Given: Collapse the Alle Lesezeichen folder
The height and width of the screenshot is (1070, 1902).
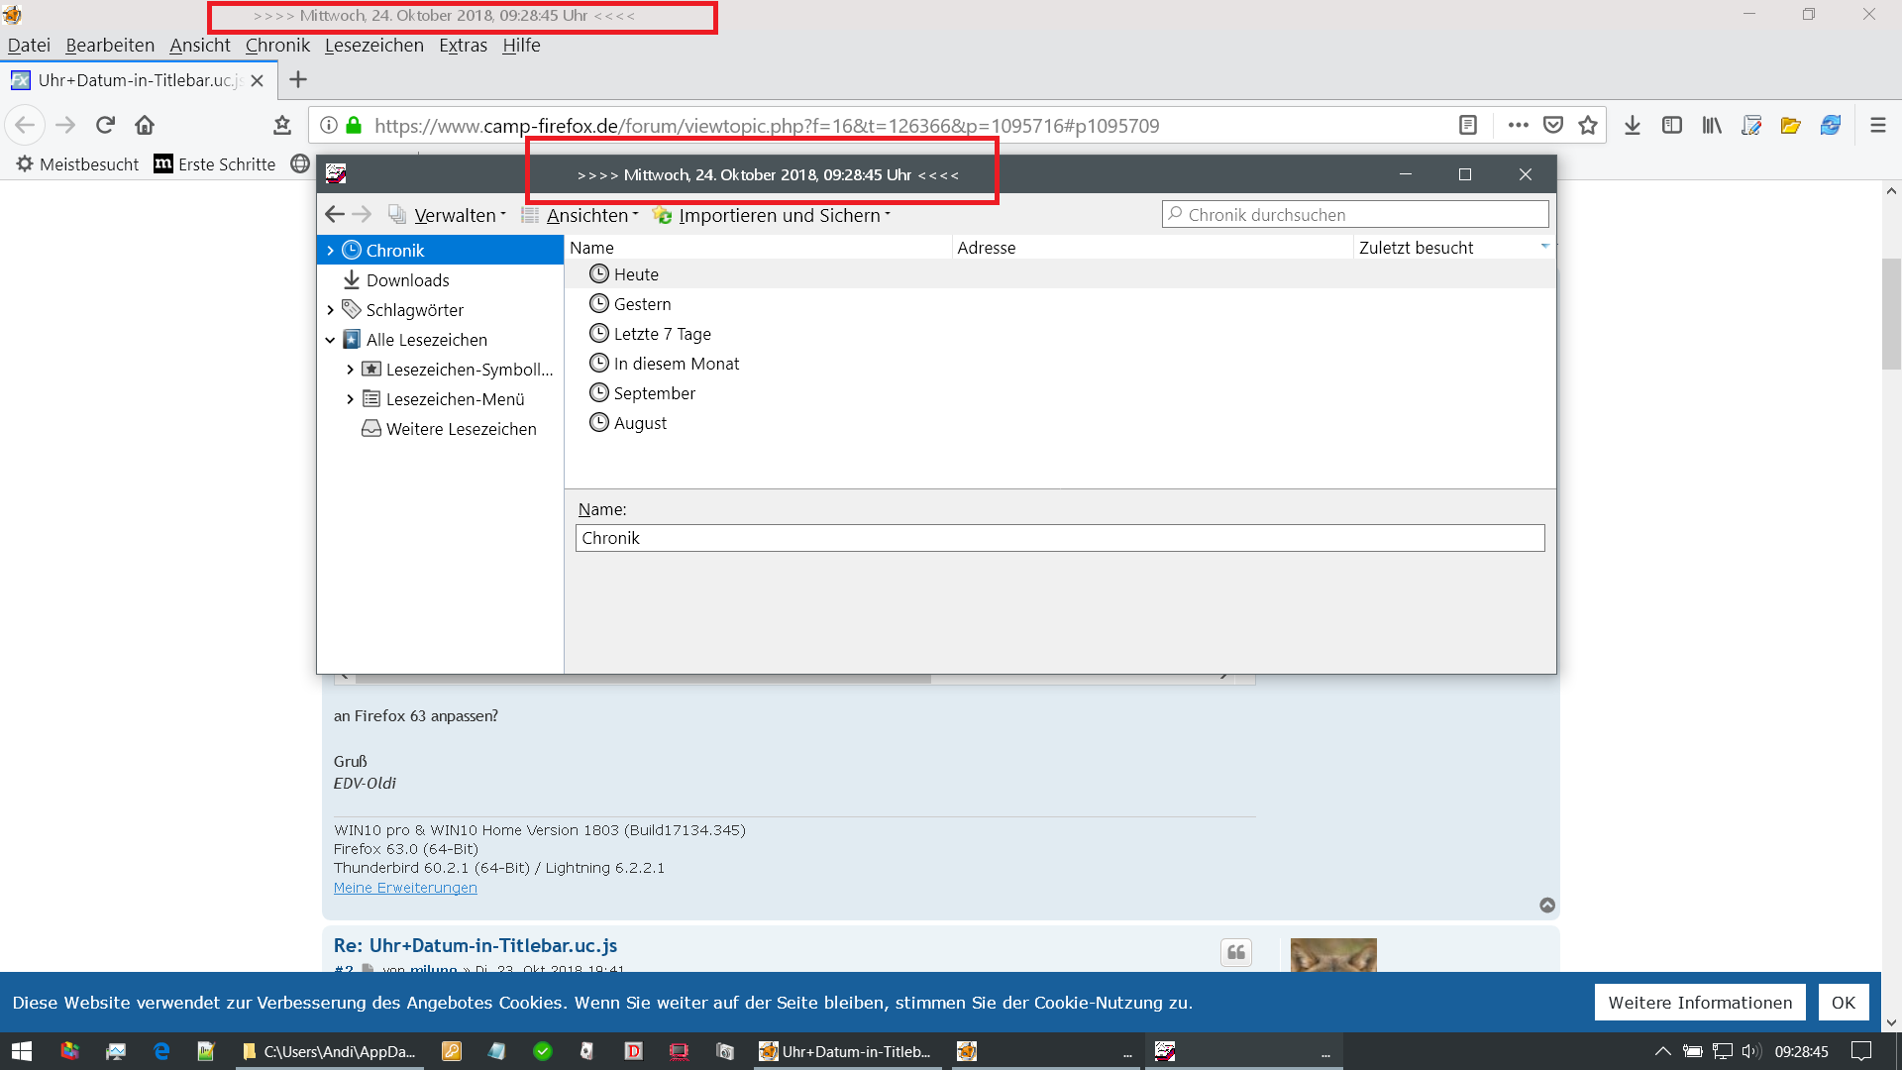Looking at the screenshot, I should click(330, 340).
